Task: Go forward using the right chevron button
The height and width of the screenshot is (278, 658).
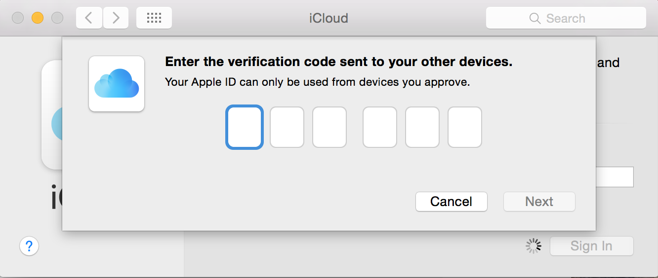Action: coord(116,18)
